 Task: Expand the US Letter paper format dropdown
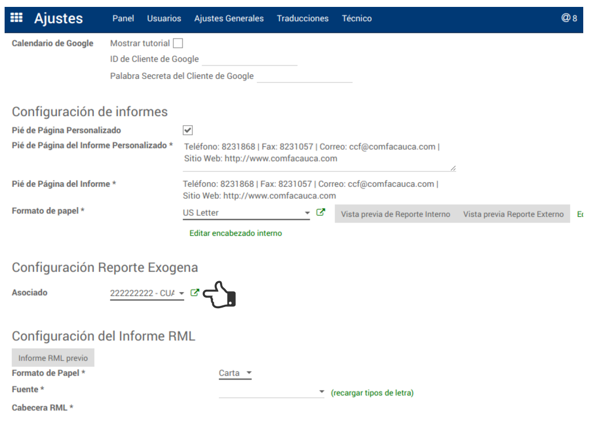point(307,213)
